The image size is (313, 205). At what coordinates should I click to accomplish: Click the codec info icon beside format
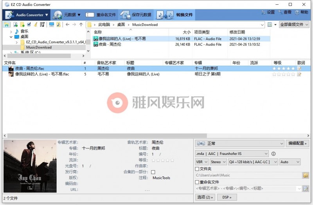[273, 154]
